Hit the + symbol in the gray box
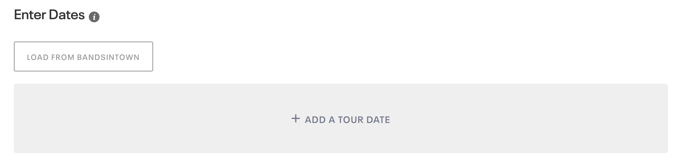 pyautogui.click(x=295, y=119)
